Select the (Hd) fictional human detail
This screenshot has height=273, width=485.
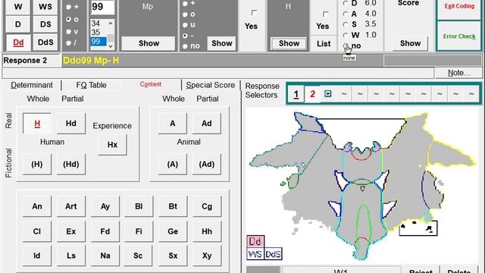coord(71,164)
